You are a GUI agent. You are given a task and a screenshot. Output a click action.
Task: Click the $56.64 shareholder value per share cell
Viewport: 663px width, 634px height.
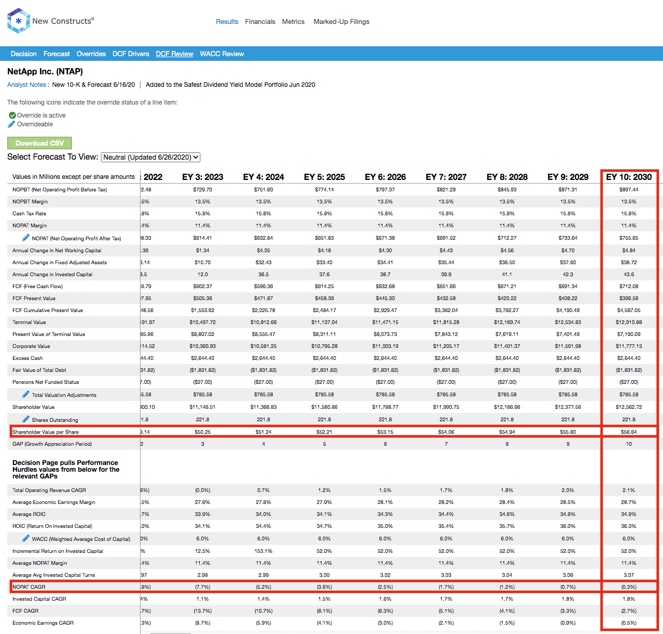click(629, 432)
